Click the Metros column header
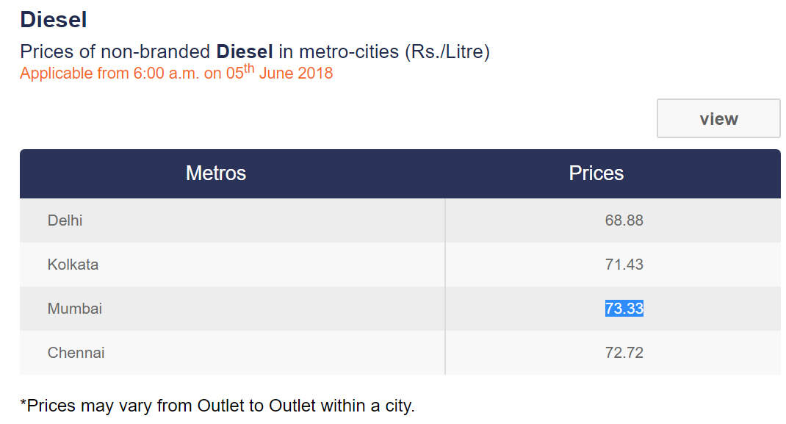 click(x=215, y=173)
